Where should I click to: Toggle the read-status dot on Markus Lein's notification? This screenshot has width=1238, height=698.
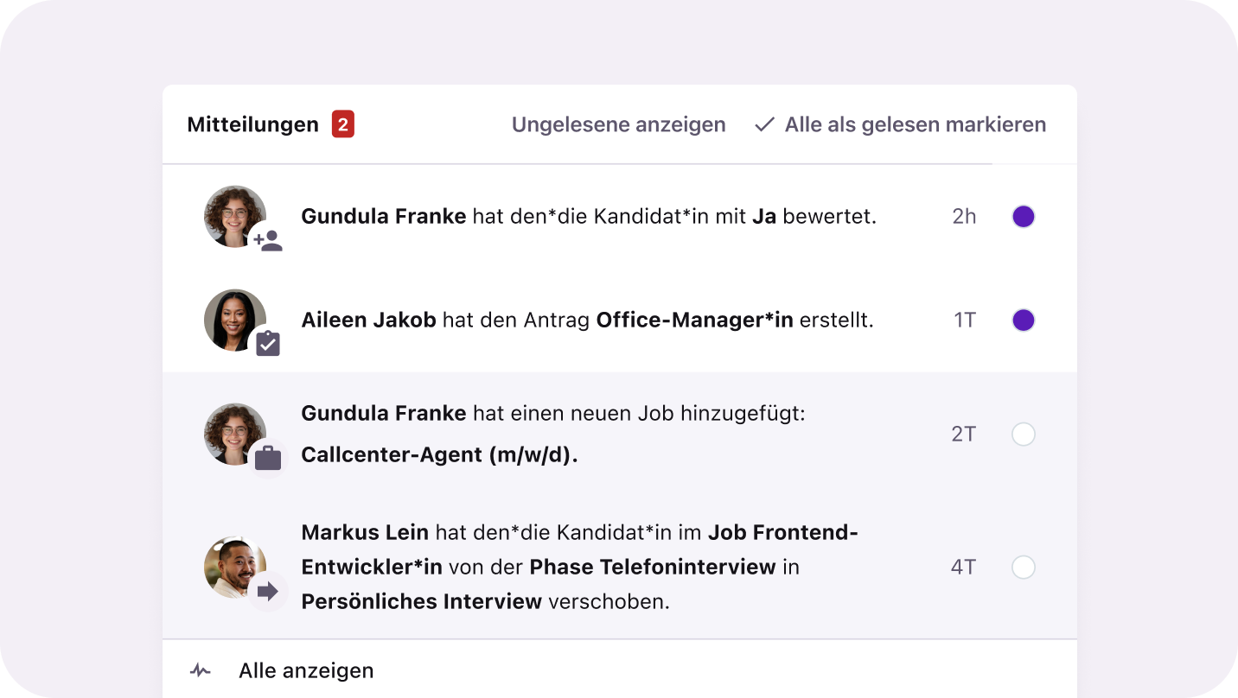(x=1024, y=567)
